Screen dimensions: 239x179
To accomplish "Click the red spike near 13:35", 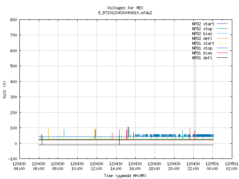I will coord(112,136).
